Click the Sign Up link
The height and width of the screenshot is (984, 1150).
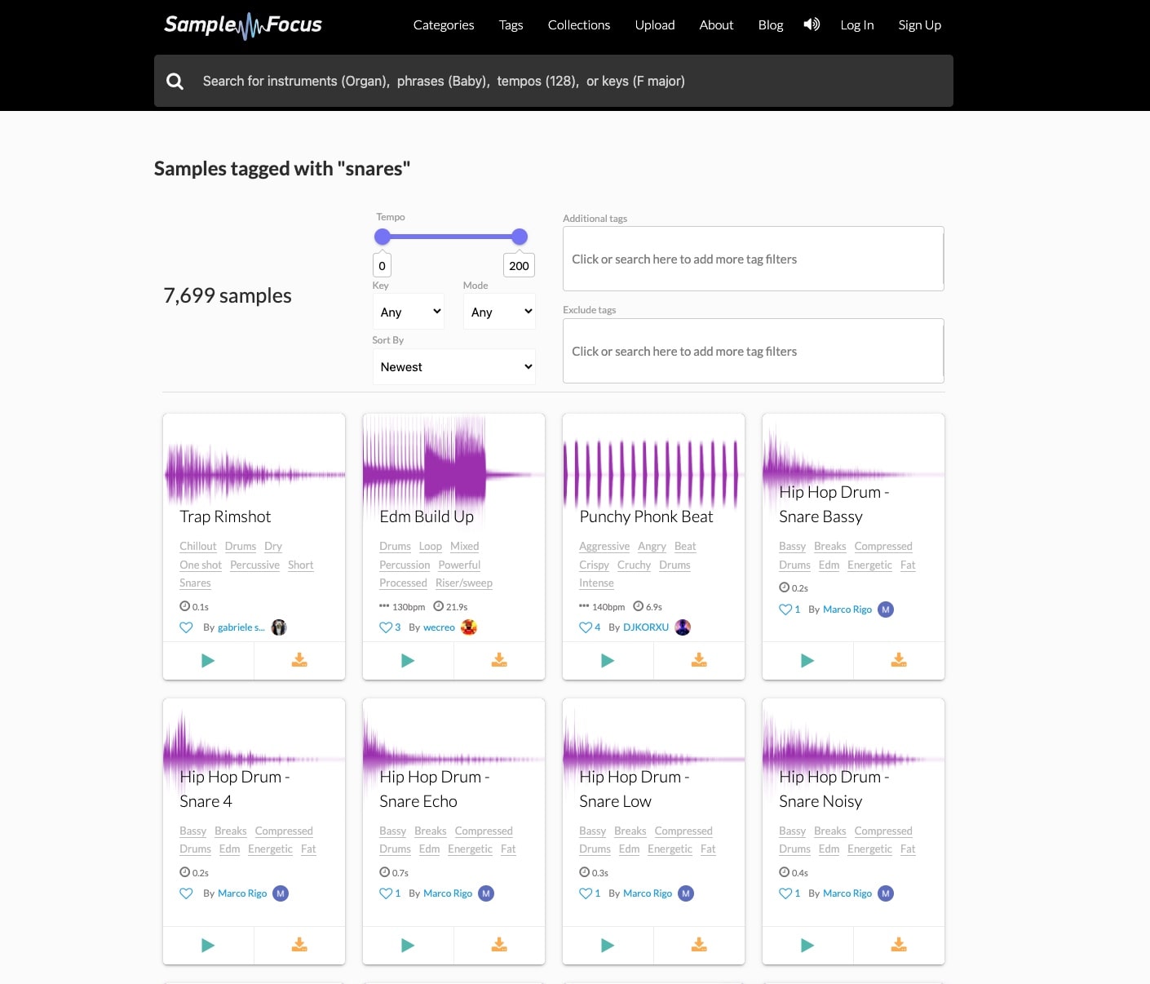coord(919,25)
